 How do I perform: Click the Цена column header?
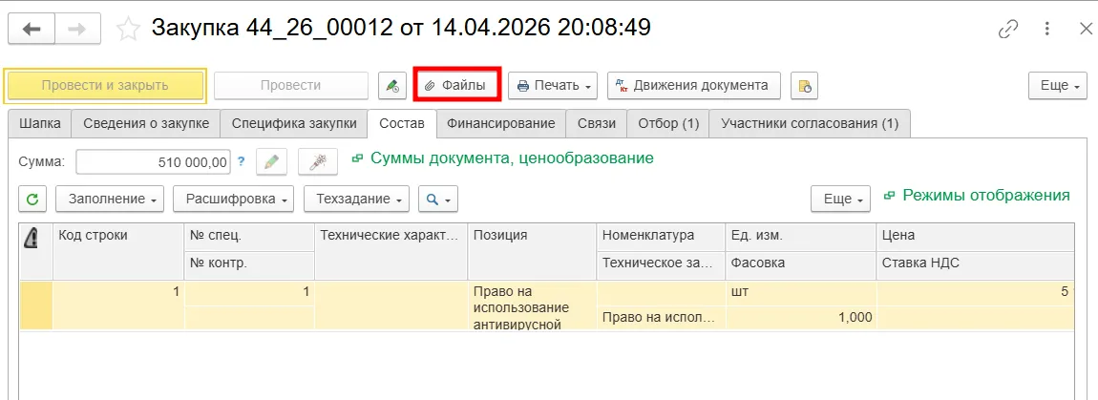(x=976, y=237)
